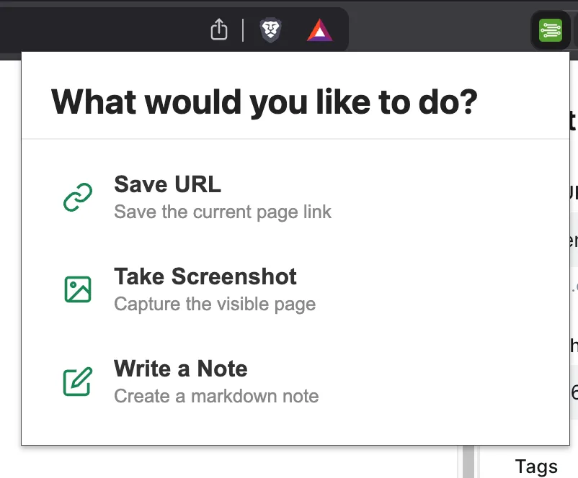The image size is (578, 478).
Task: Click "Capture the visible page" subtitle
Action: [x=215, y=305]
